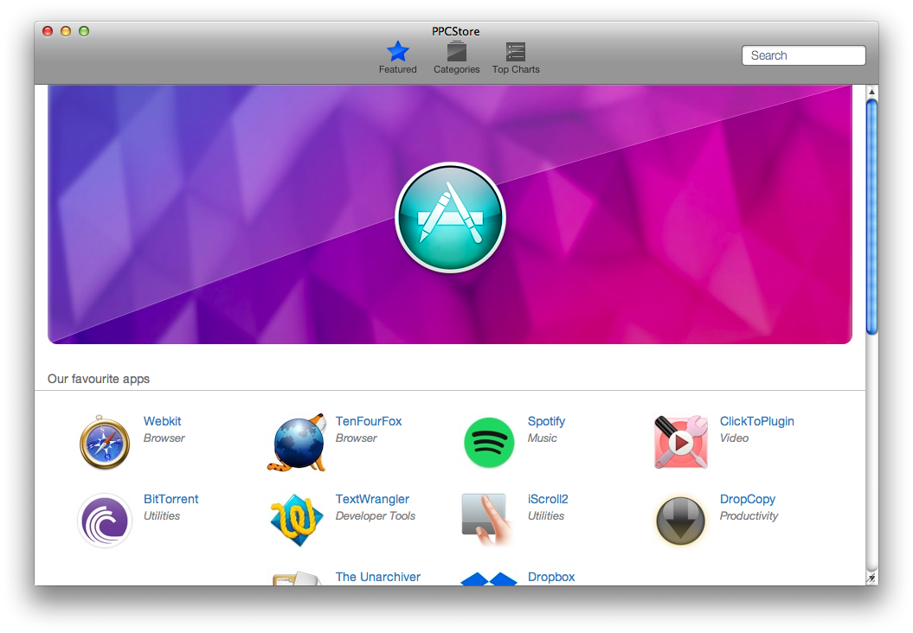Viewport: 913px width, 633px height.
Task: Click the App Store banner logo
Action: pyautogui.click(x=450, y=218)
